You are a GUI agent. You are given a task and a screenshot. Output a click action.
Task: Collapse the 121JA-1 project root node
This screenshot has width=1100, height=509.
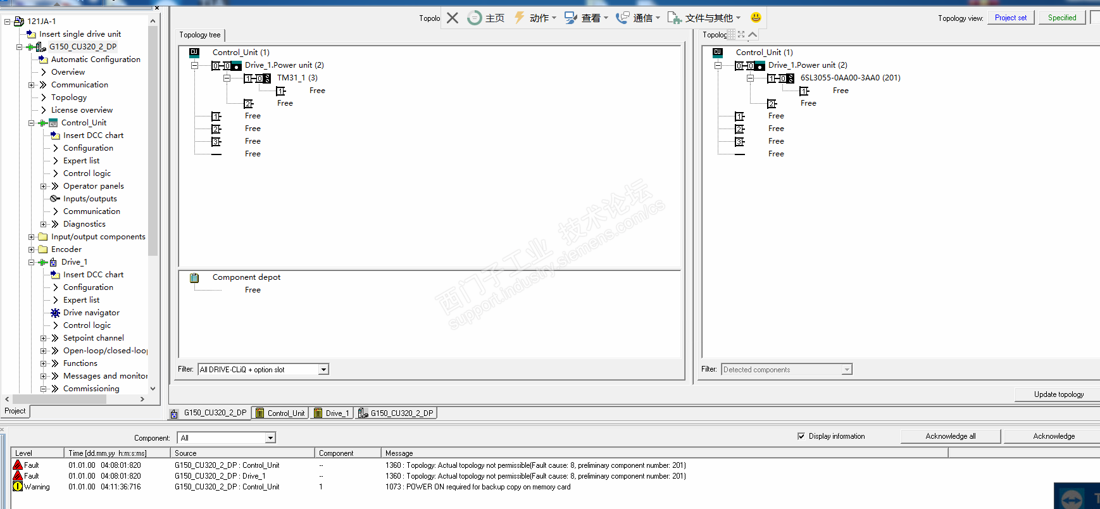[8, 22]
